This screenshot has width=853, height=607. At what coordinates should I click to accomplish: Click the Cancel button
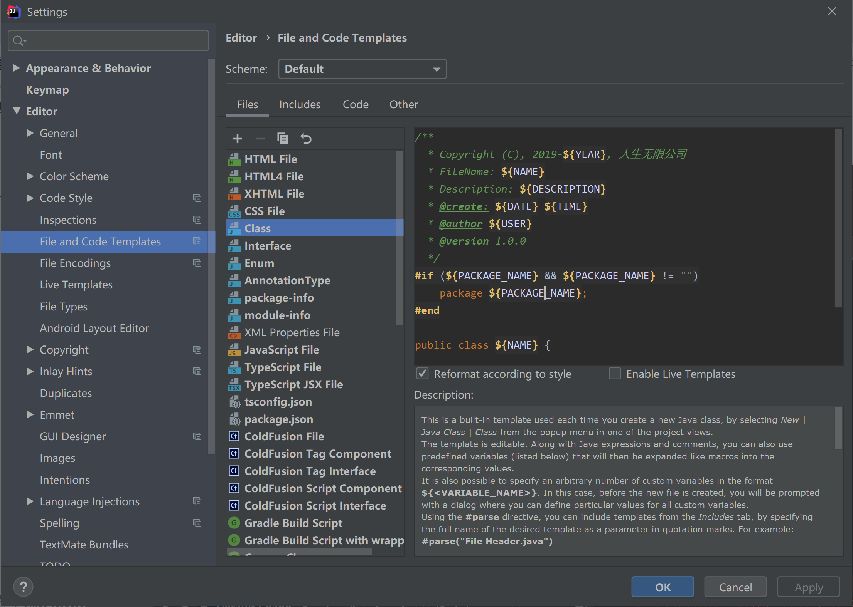[735, 587]
